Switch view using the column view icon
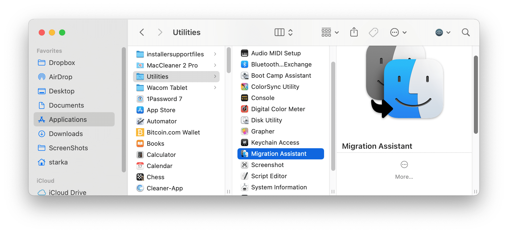The image size is (508, 233). point(279,32)
